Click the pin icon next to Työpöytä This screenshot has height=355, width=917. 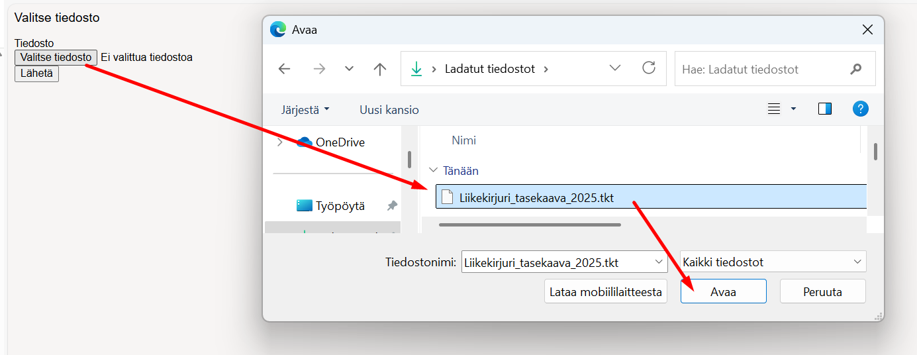click(392, 206)
